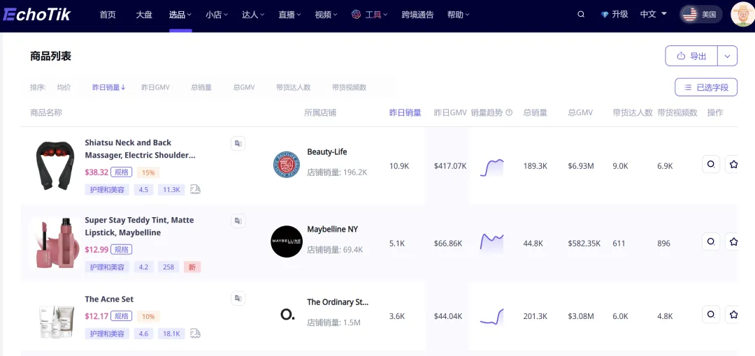Open the 已选字段 fields button
The width and height of the screenshot is (755, 356).
706,87
